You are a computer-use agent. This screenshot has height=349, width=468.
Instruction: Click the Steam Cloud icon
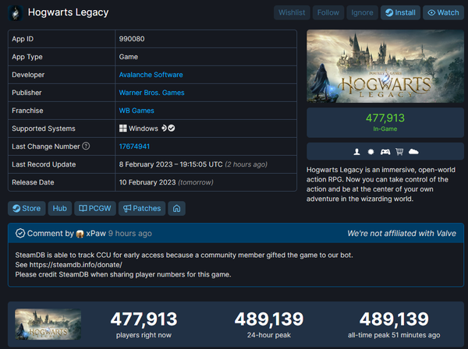[x=413, y=152]
